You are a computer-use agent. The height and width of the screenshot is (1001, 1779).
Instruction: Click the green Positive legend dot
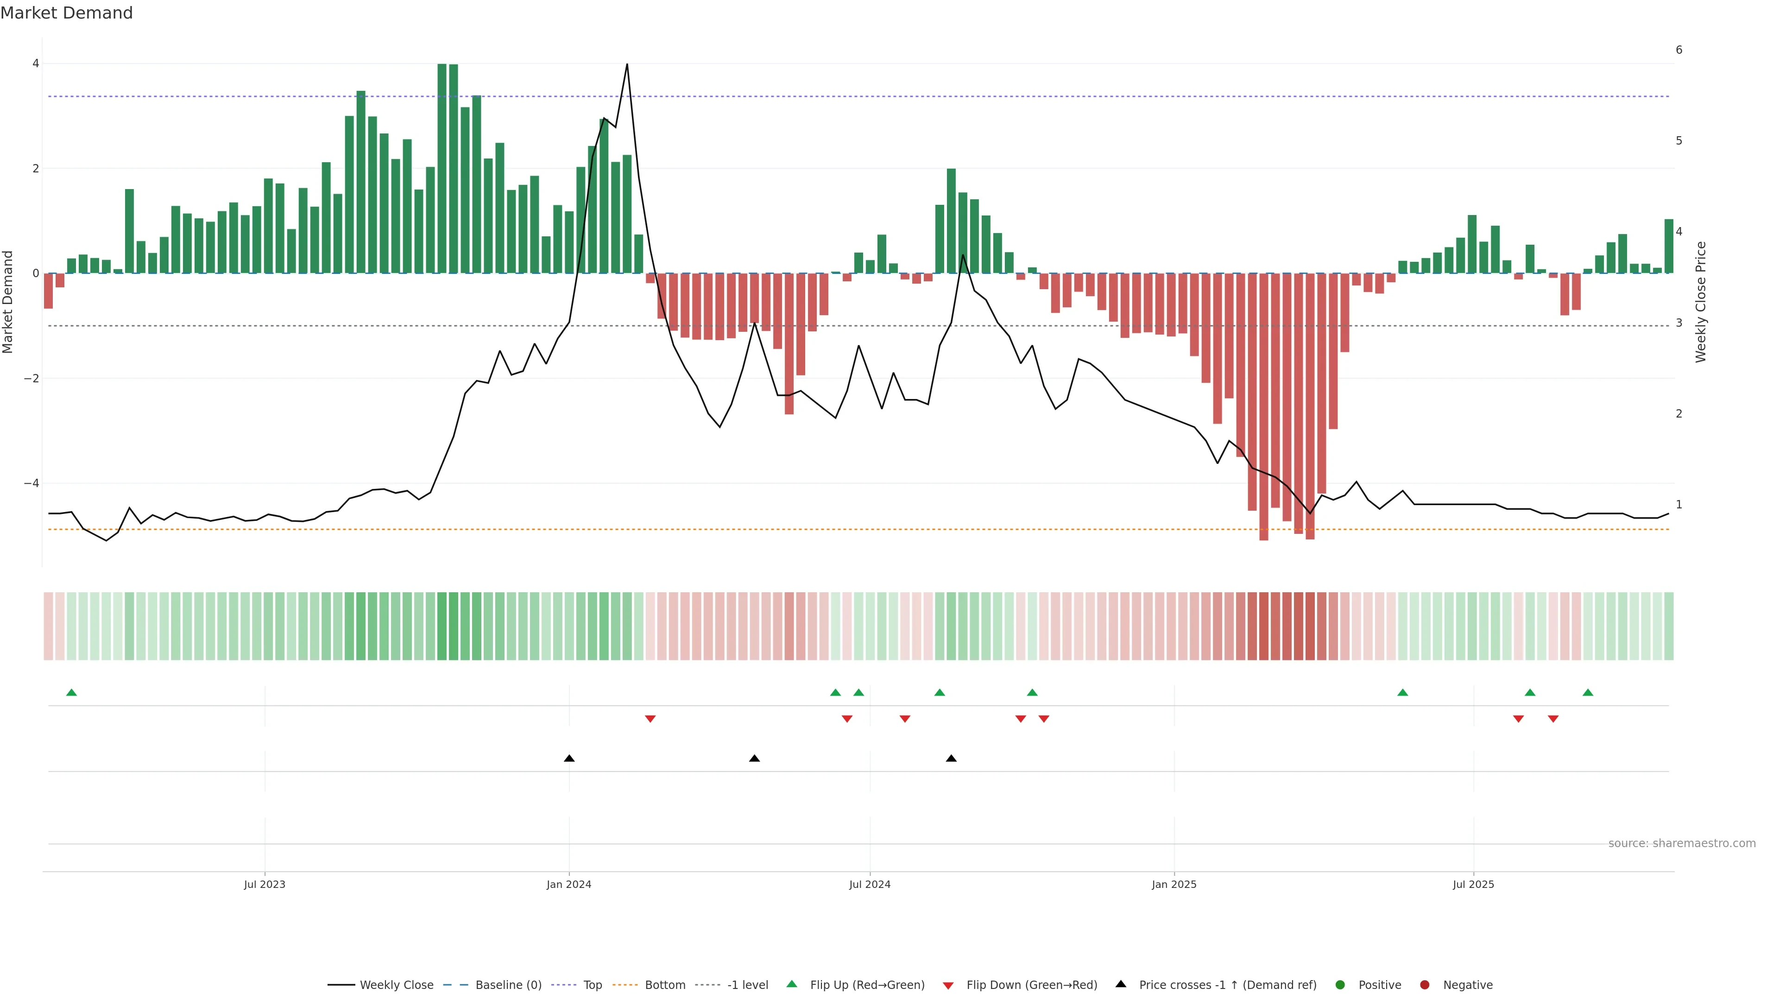click(x=1340, y=985)
